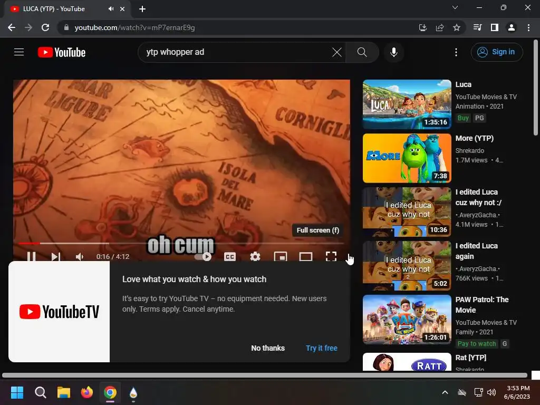Enter full screen mode
The width and height of the screenshot is (540, 405).
(331, 257)
